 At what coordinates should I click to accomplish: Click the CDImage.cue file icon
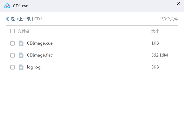tap(21, 43)
